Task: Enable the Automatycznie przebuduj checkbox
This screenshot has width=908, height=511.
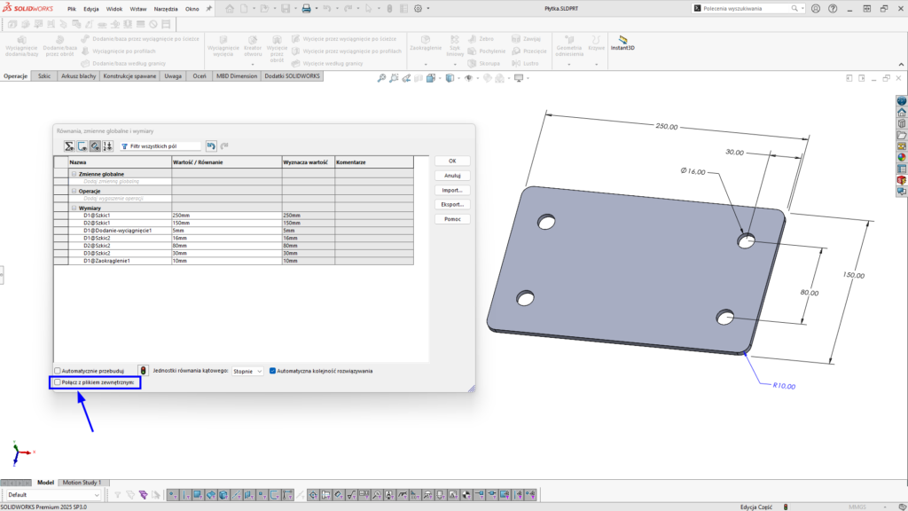Action: tap(59, 371)
